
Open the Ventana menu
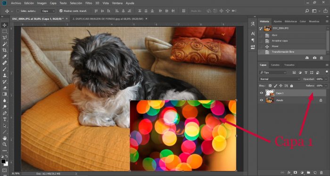pos(117,3)
